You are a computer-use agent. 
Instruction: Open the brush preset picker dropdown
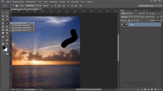coord(13,6)
